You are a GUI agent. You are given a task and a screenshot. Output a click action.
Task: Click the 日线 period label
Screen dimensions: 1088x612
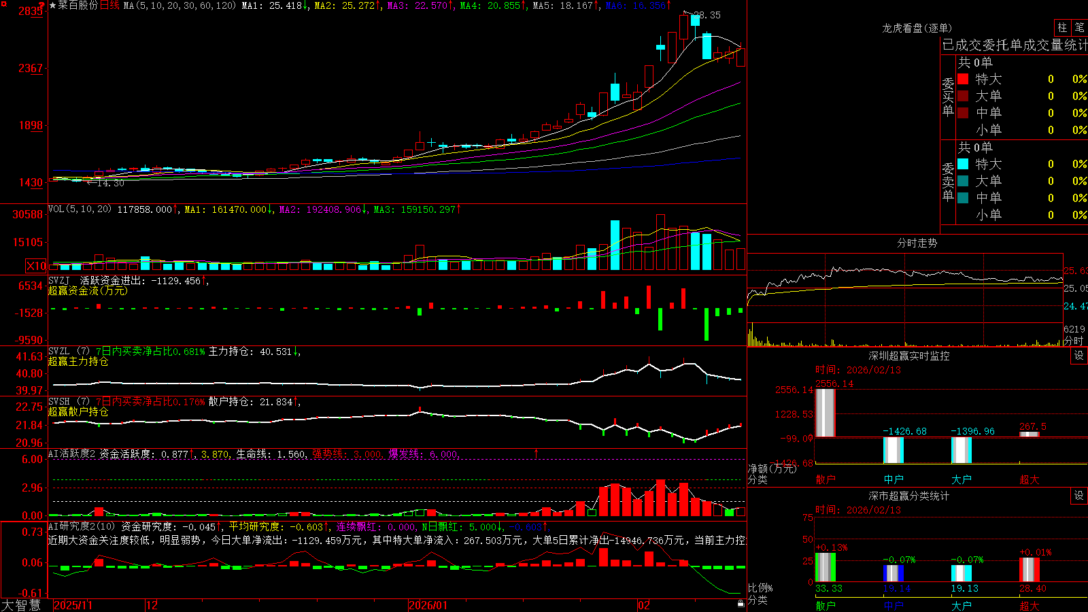pyautogui.click(x=109, y=5)
